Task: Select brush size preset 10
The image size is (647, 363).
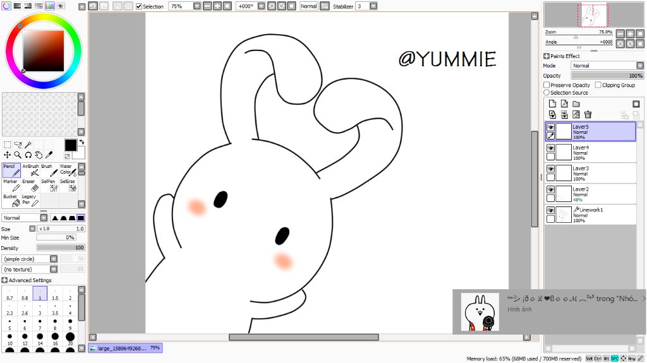Action: click(x=9, y=339)
